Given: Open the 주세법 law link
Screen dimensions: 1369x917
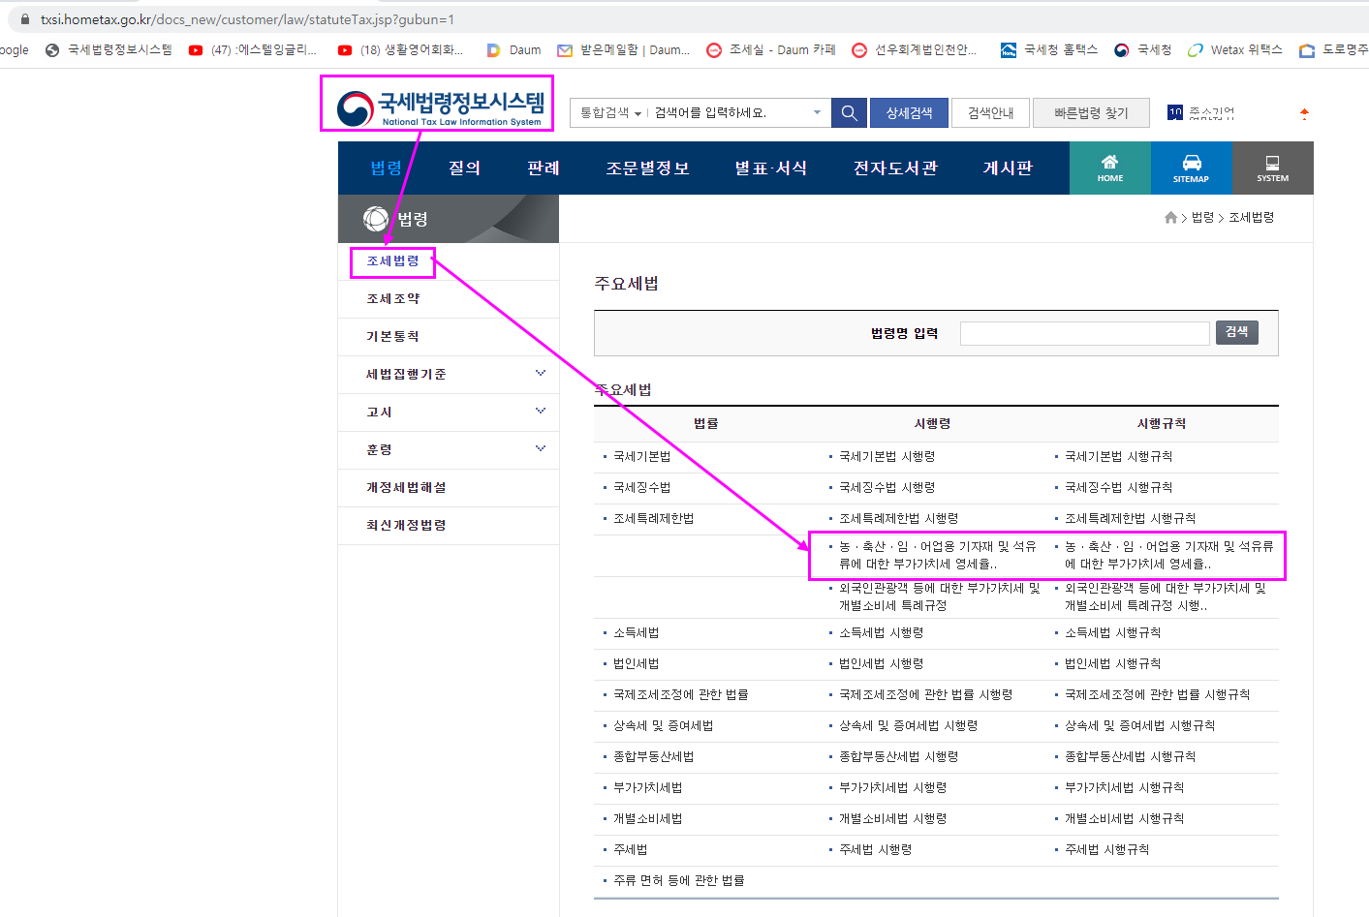Looking at the screenshot, I should [x=630, y=850].
